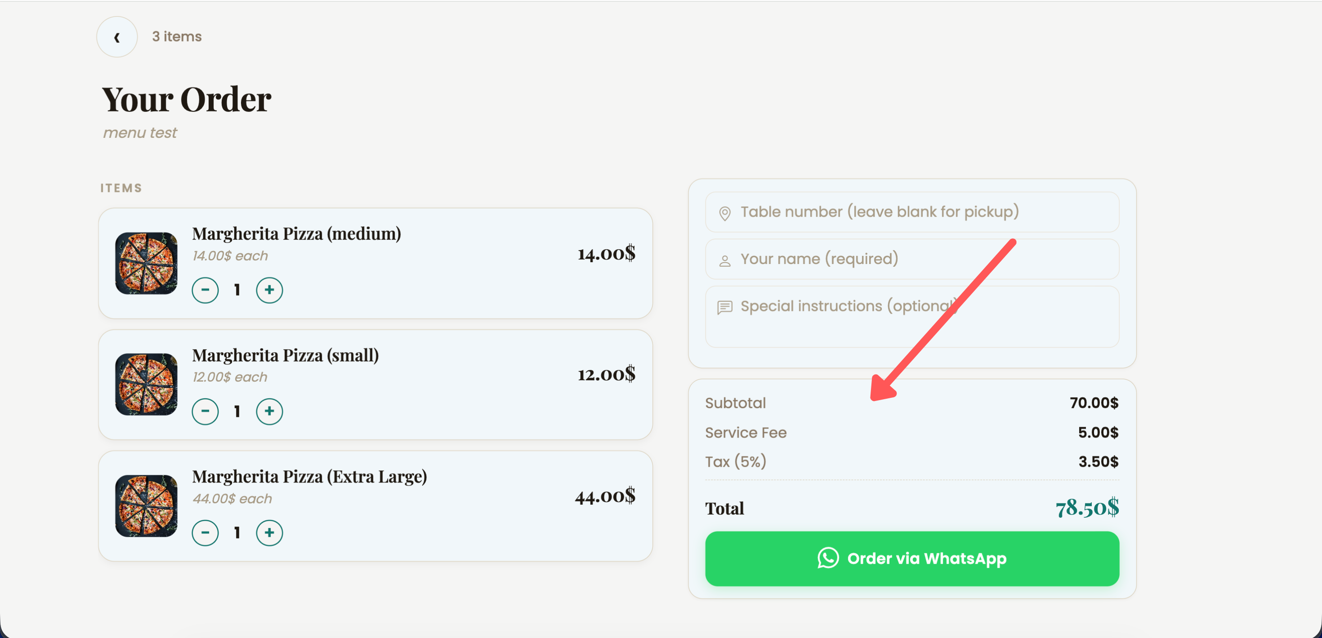Screen dimensions: 1322x638
Task: Open the Extra Large pizza thumbnail
Action: click(146, 506)
